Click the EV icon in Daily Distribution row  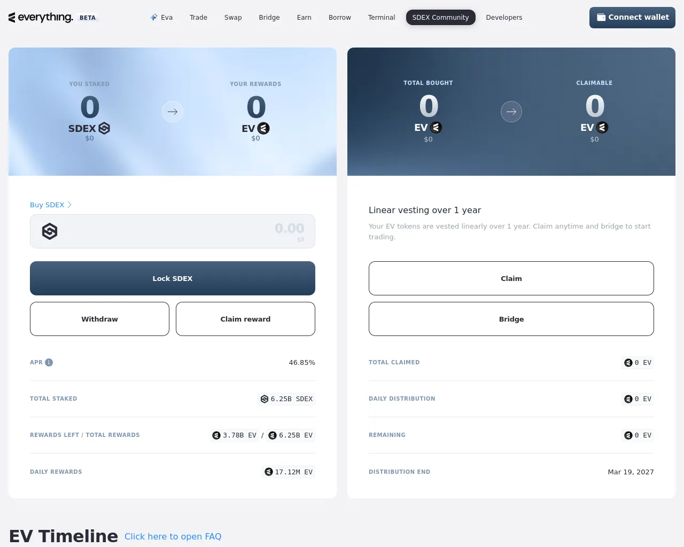point(628,399)
